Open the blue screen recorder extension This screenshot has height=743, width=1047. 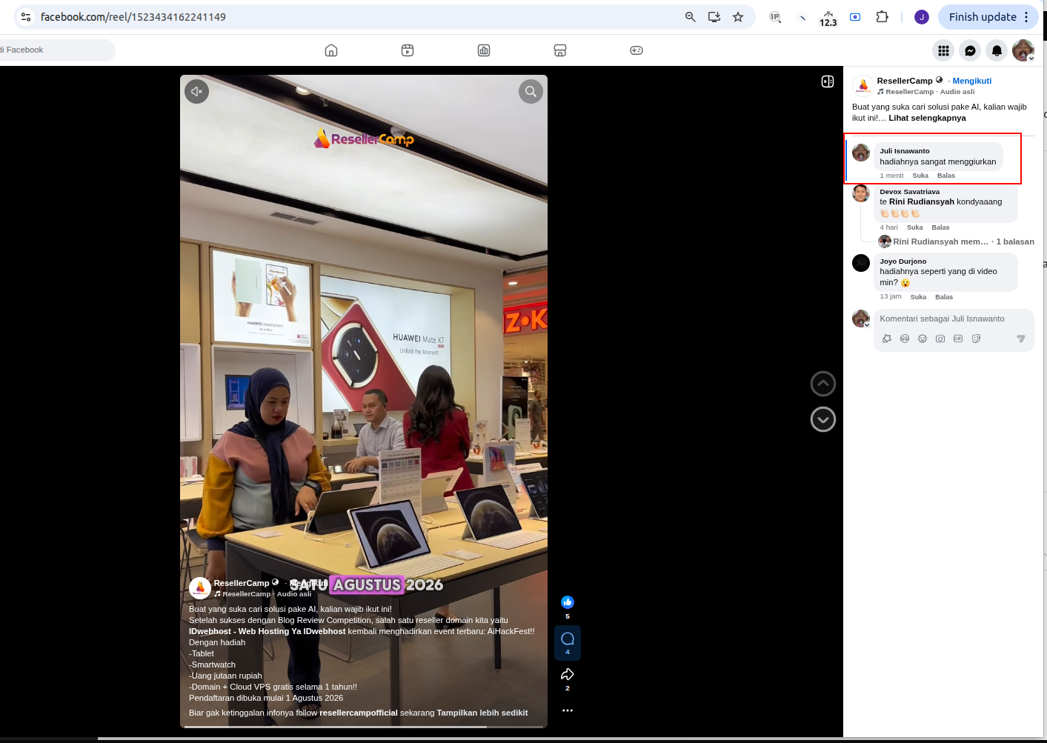coord(855,17)
